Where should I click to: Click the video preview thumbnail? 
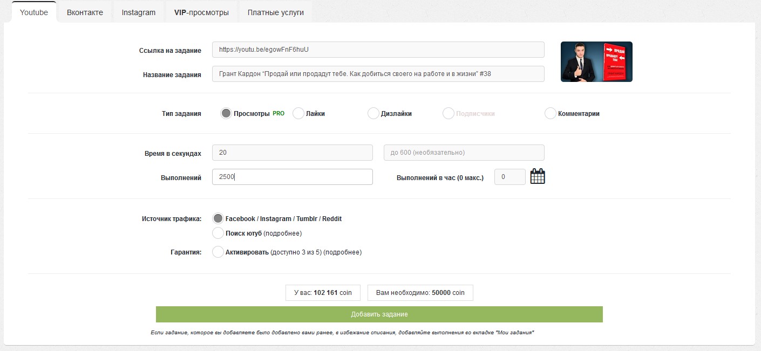pos(596,62)
